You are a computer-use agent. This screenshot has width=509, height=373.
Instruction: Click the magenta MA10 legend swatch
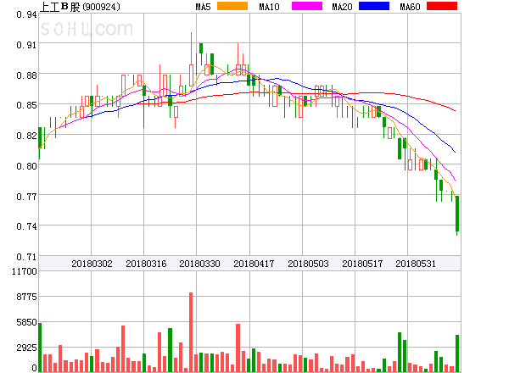click(x=307, y=6)
